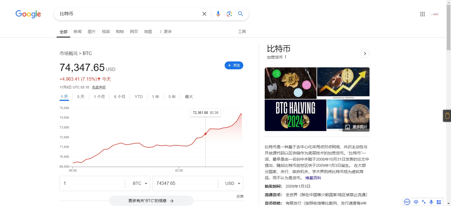451x206 pixels.
Task: Toggle 关注 to follow BTC
Action: [x=234, y=65]
